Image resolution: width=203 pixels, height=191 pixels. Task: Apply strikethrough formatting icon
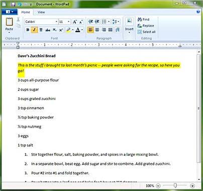click(x=48, y=30)
